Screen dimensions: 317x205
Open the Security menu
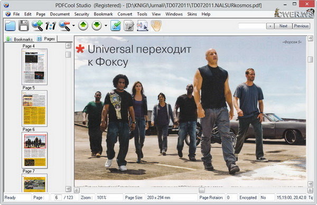(81, 14)
